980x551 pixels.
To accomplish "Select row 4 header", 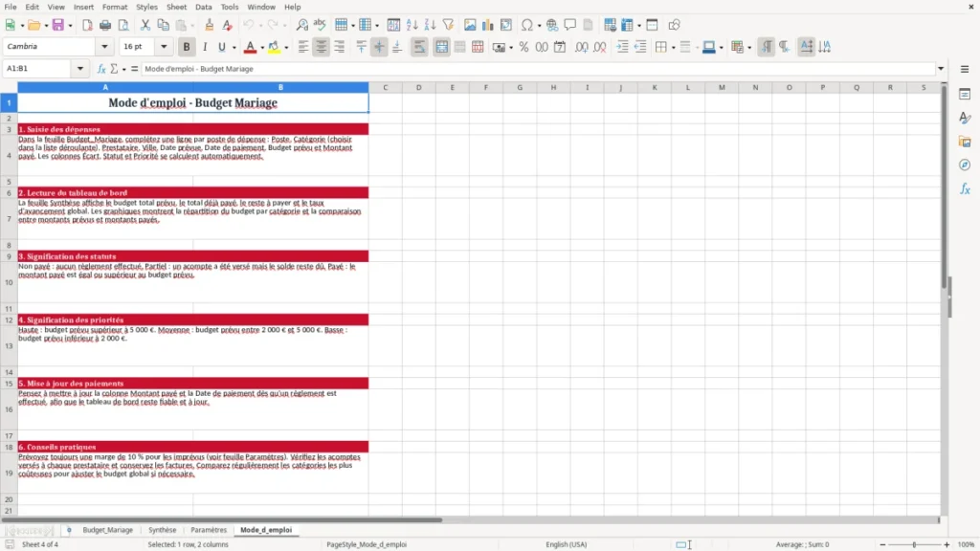I will tap(9, 155).
